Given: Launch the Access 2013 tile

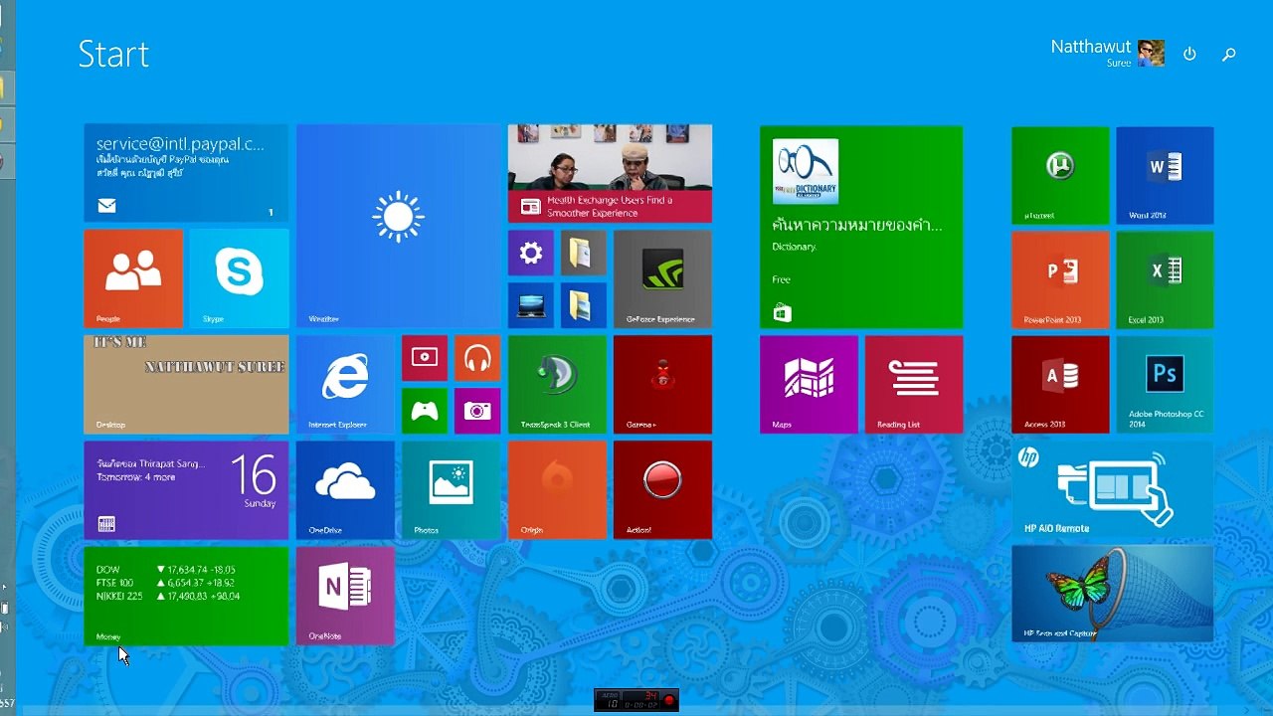Looking at the screenshot, I should coord(1060,384).
